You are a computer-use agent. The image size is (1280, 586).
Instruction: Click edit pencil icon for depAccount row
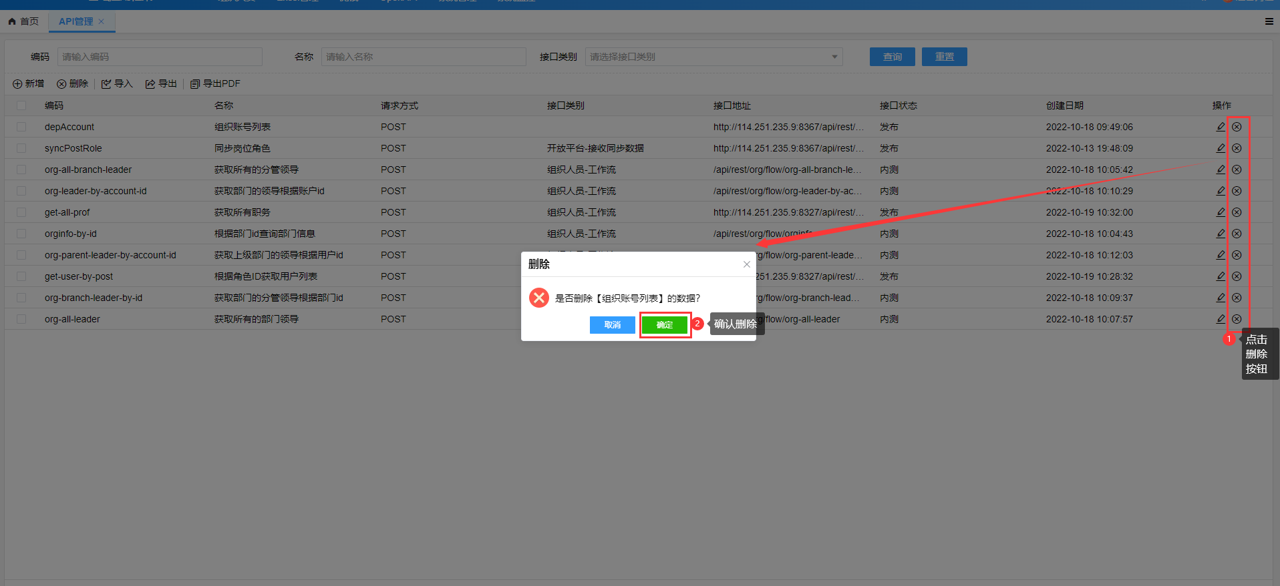[1221, 127]
